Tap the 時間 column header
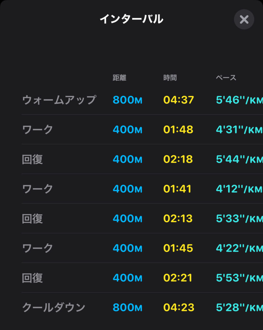This screenshot has width=263, height=330. (x=170, y=78)
